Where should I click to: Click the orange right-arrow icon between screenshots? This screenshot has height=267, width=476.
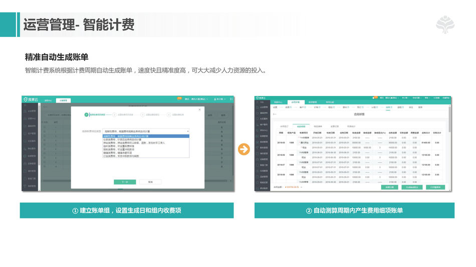(x=244, y=149)
